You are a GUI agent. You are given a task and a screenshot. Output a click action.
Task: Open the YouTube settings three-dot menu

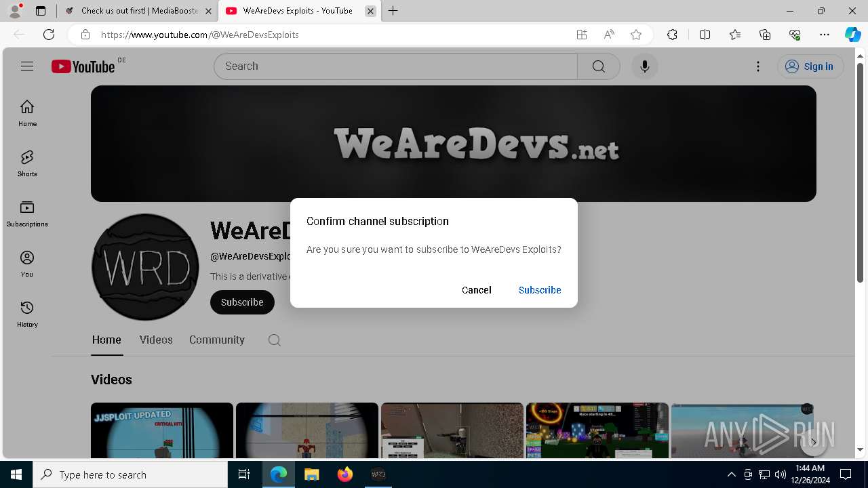758,66
